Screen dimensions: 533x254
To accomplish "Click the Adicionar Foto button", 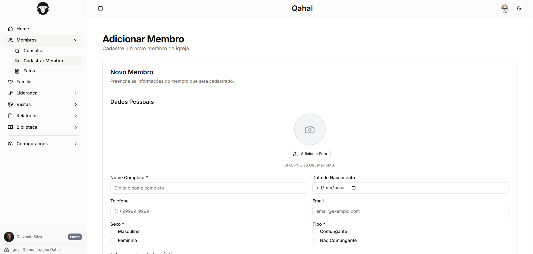I will coord(310,154).
